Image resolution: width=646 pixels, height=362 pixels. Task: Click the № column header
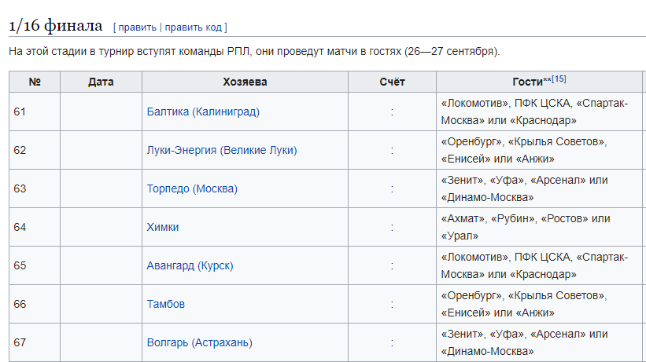pyautogui.click(x=35, y=82)
